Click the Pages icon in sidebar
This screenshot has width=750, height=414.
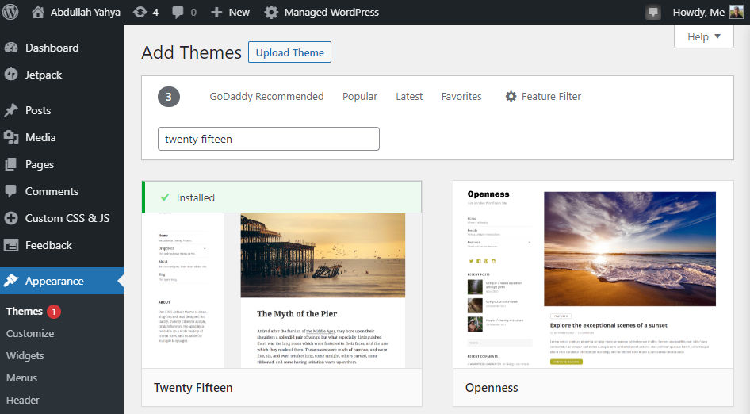11,164
